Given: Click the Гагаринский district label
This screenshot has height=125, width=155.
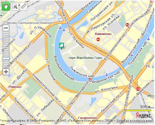Looking at the screenshot, I should point(88,118).
